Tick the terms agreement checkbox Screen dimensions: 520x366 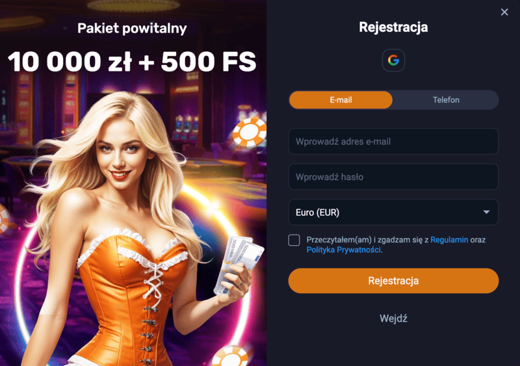click(294, 240)
